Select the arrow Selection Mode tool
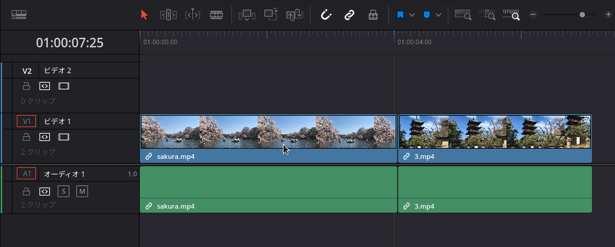 (x=144, y=15)
